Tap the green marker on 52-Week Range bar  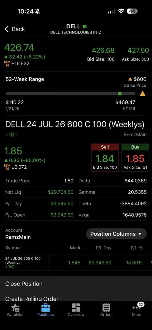[120, 94]
